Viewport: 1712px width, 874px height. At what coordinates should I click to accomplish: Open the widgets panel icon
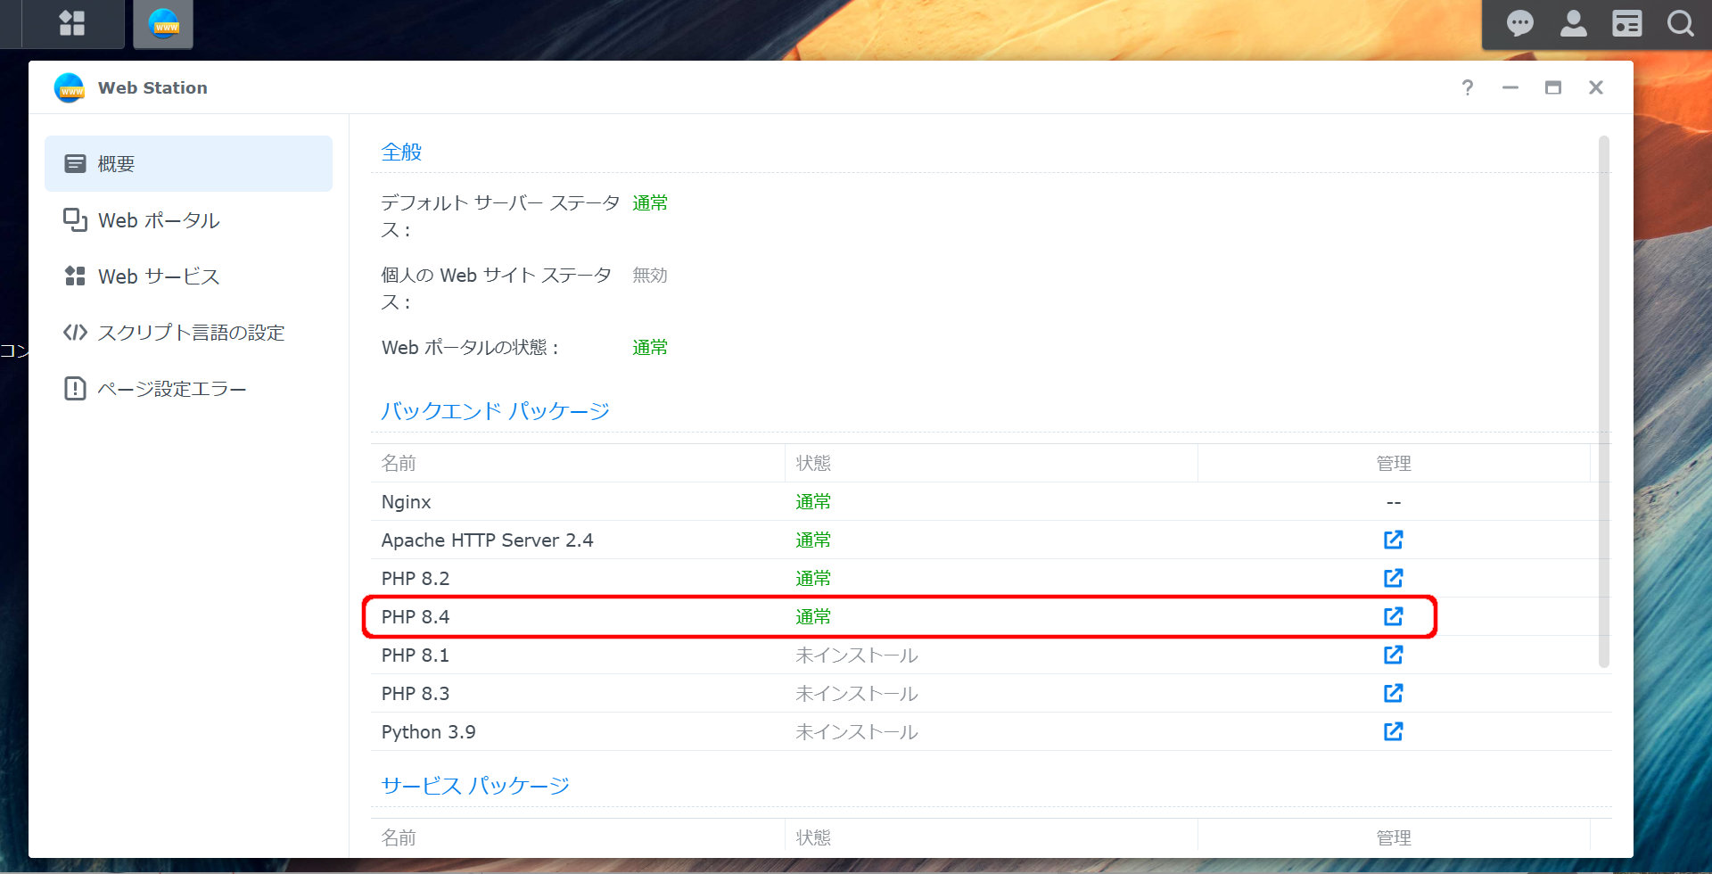pos(1626,23)
